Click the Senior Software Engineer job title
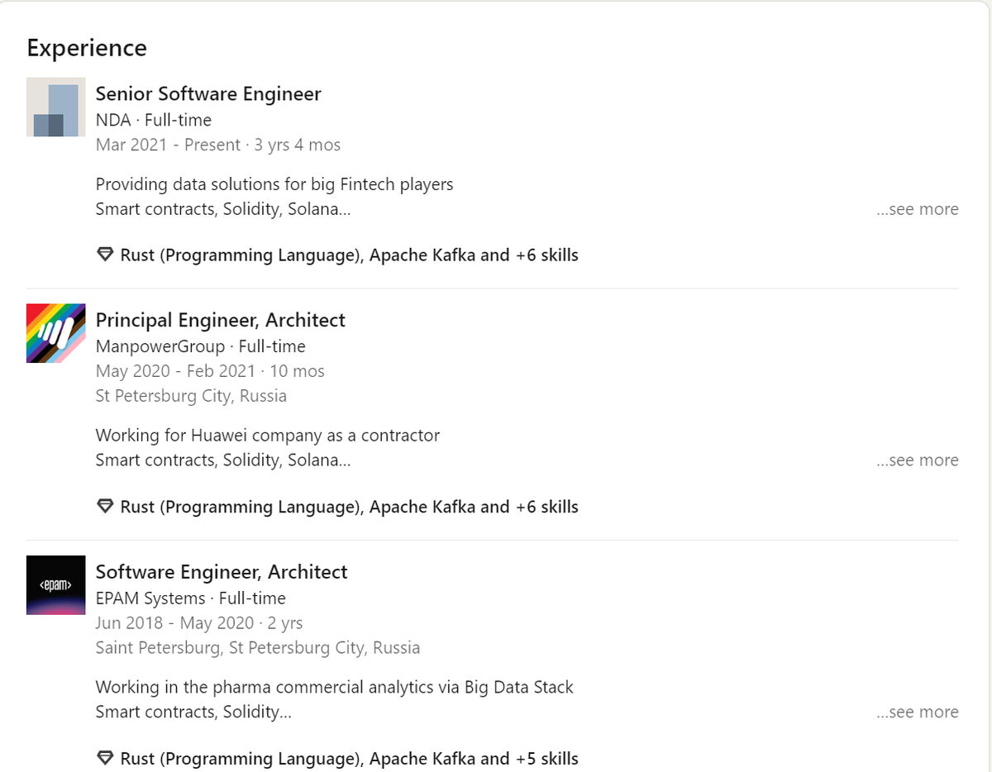Screen dimensions: 992x772 pos(208,94)
